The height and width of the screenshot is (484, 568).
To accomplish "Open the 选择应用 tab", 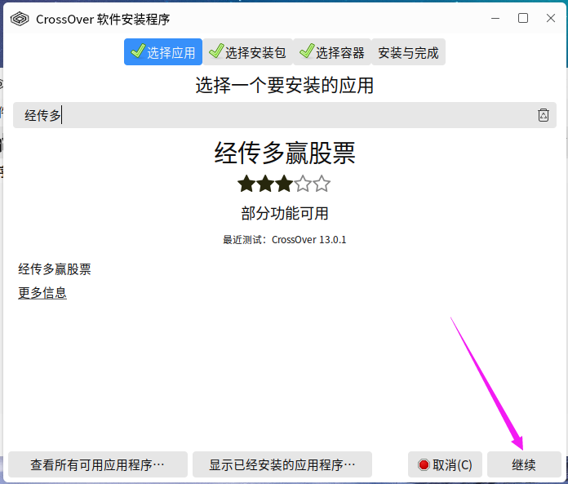I will pos(163,52).
